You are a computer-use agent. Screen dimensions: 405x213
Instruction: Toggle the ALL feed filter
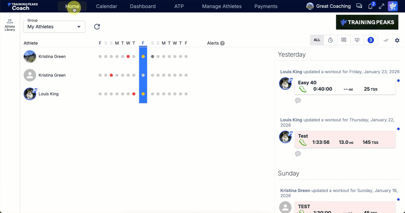317,40
